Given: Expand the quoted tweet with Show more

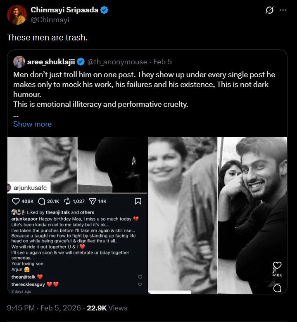Looking at the screenshot, I should tap(32, 124).
